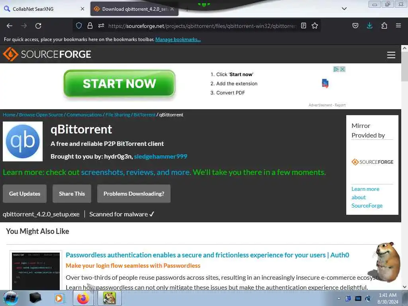This screenshot has width=408, height=306.
Task: Open the network tray icon
Action: click(x=358, y=299)
